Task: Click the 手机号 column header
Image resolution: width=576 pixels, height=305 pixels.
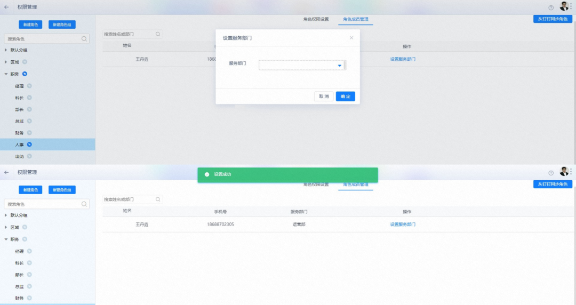Action: pos(220,212)
